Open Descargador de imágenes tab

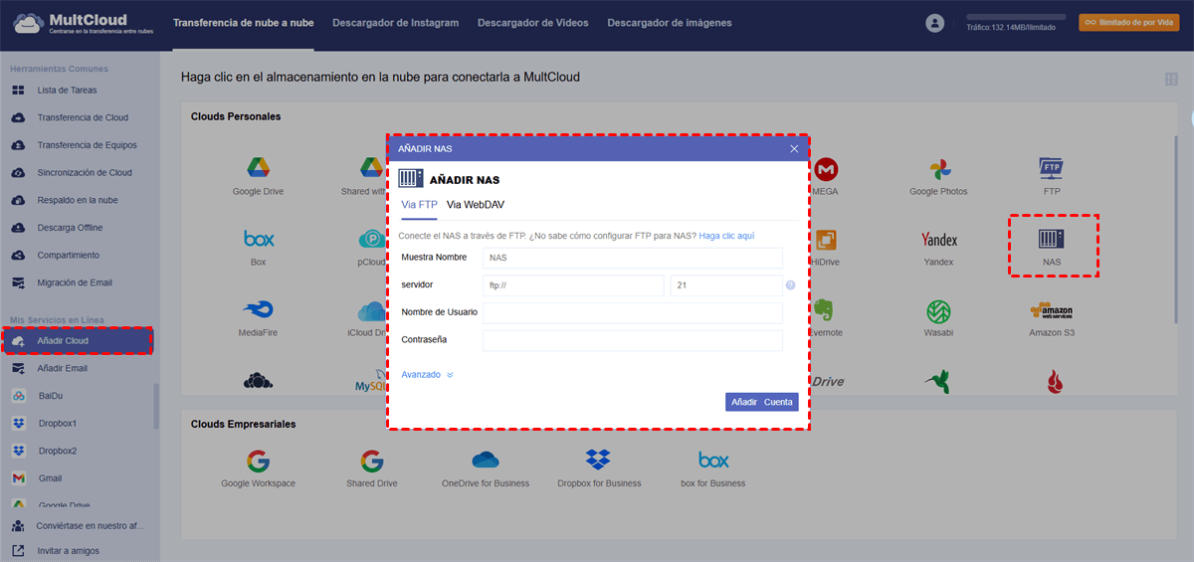(670, 23)
